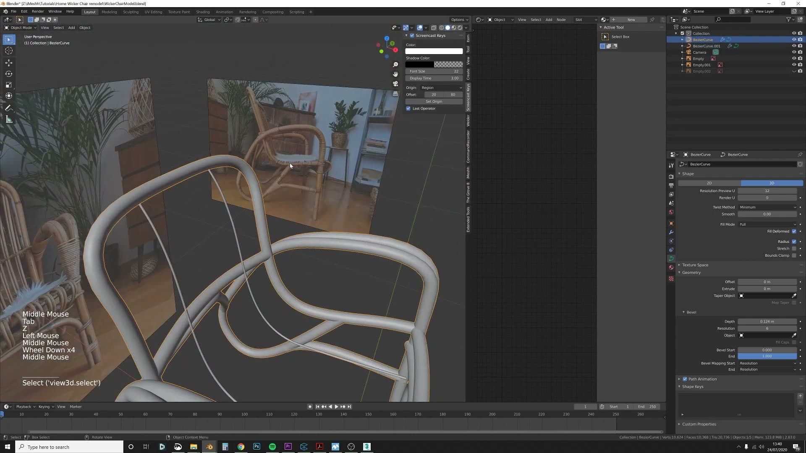Expand Custom Properties panel
This screenshot has width=806, height=453.
[699, 424]
